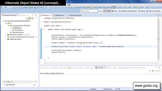Click Display Selected Console icon

(153, 71)
